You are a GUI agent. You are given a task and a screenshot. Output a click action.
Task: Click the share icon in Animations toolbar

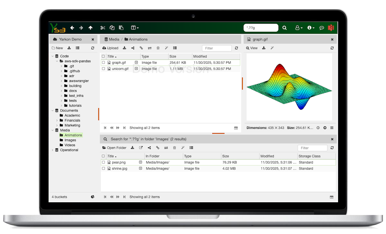click(x=133, y=48)
